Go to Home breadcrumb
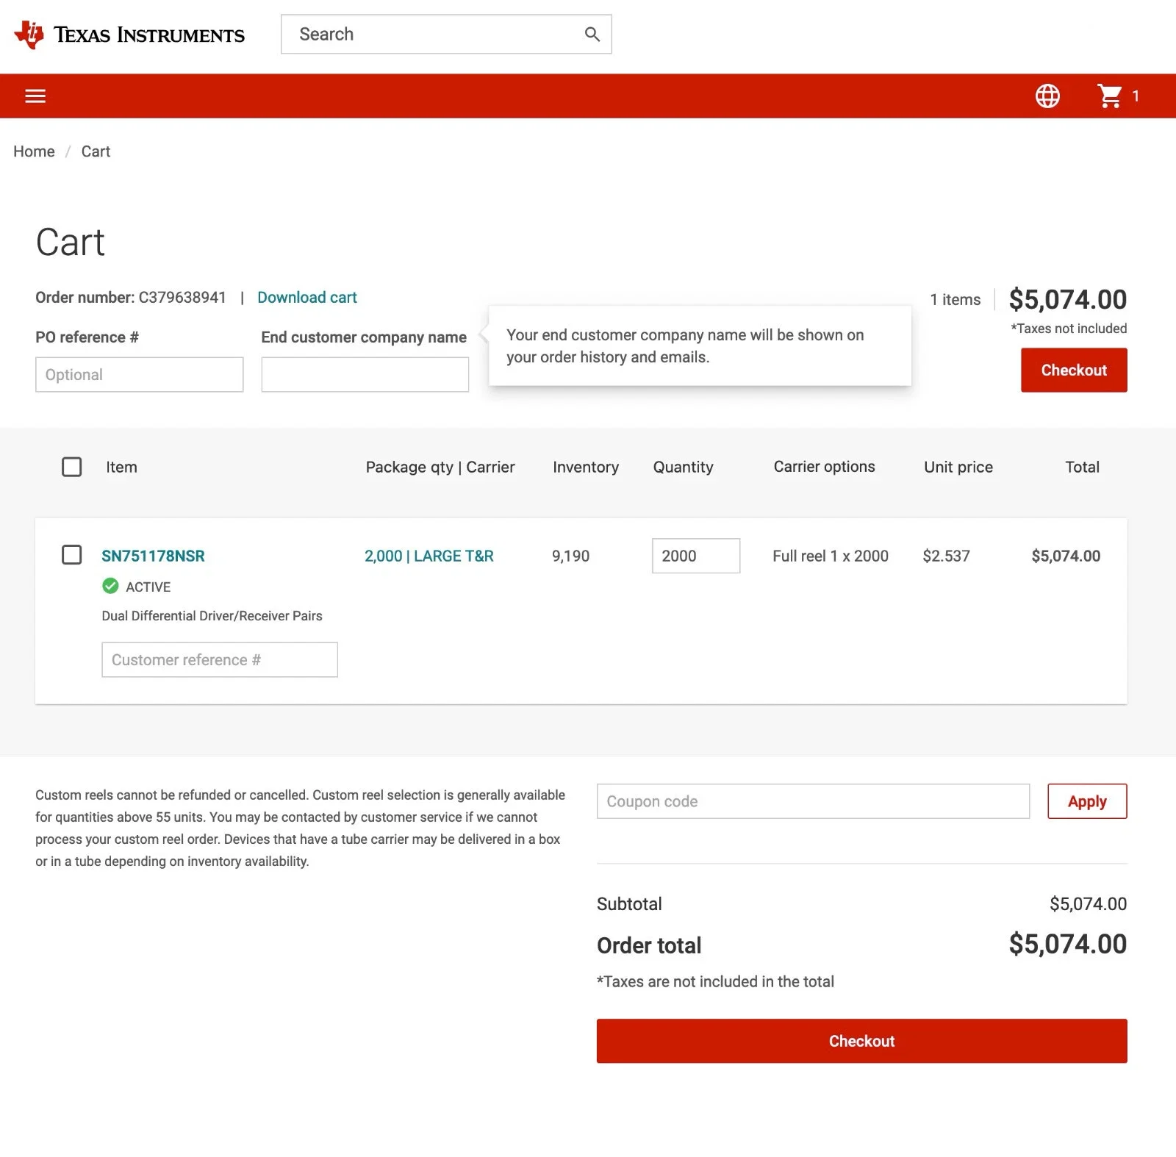 click(34, 151)
